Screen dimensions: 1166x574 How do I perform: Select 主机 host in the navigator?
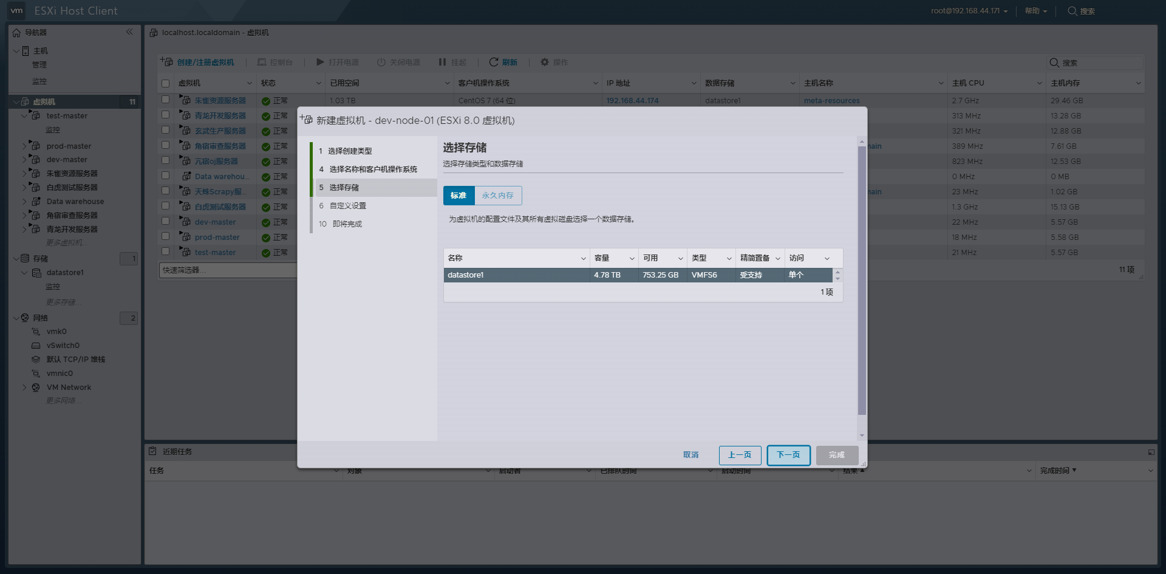[40, 50]
